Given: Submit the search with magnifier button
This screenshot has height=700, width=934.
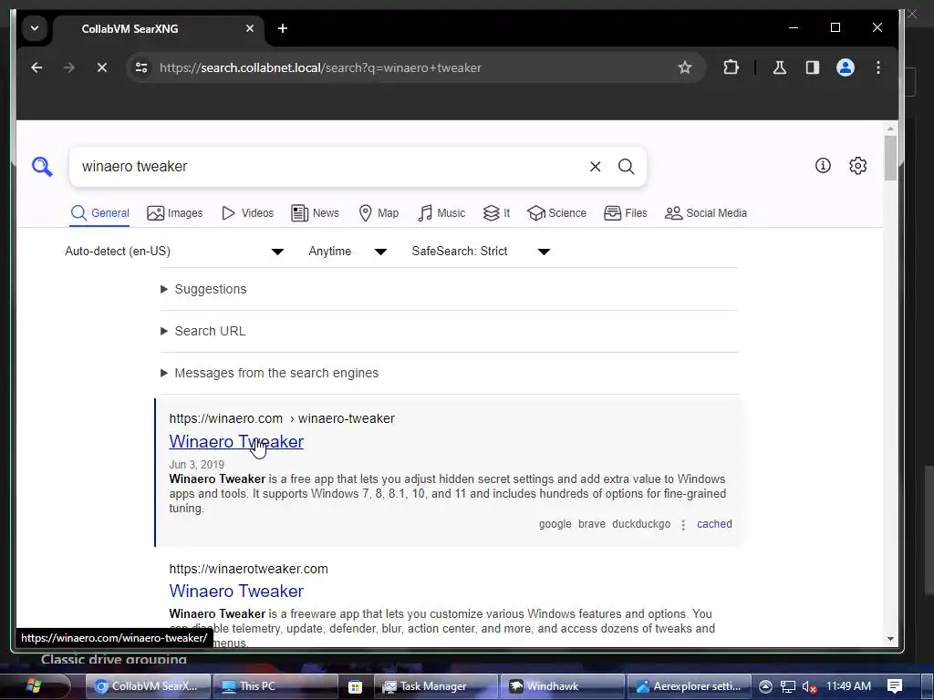Looking at the screenshot, I should point(626,167).
